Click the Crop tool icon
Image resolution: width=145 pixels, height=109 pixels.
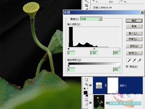point(86,5)
